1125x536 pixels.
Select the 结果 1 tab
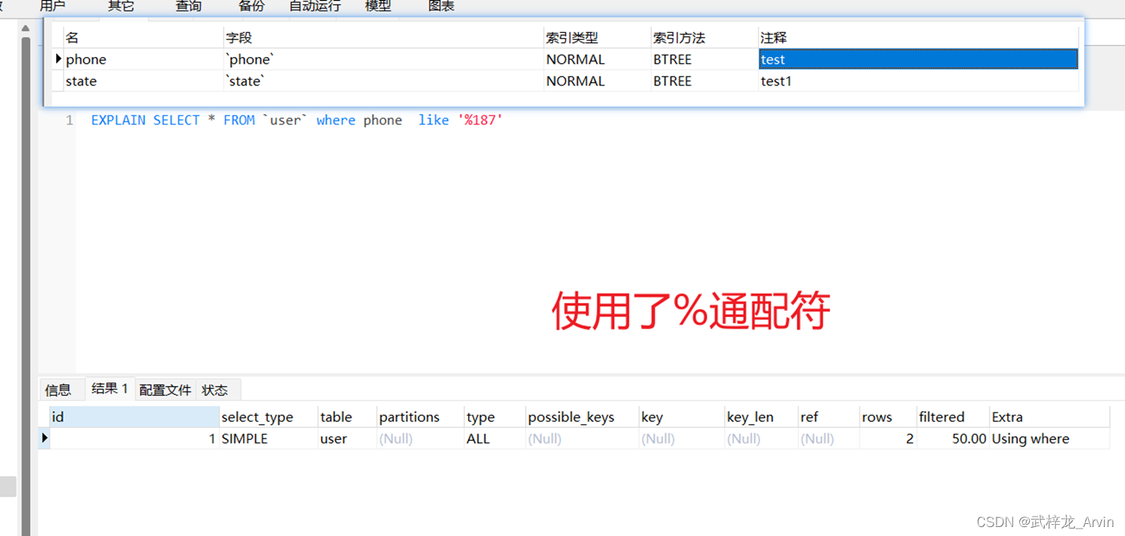pyautogui.click(x=109, y=388)
